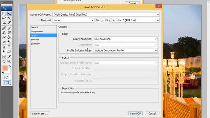Select the Custom Shape tool

[9, 51]
